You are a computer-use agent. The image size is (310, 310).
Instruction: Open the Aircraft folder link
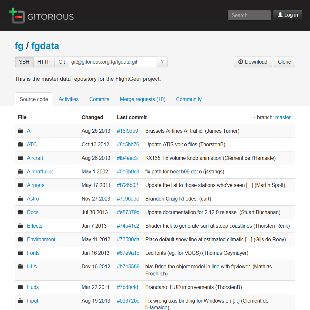coord(35,158)
